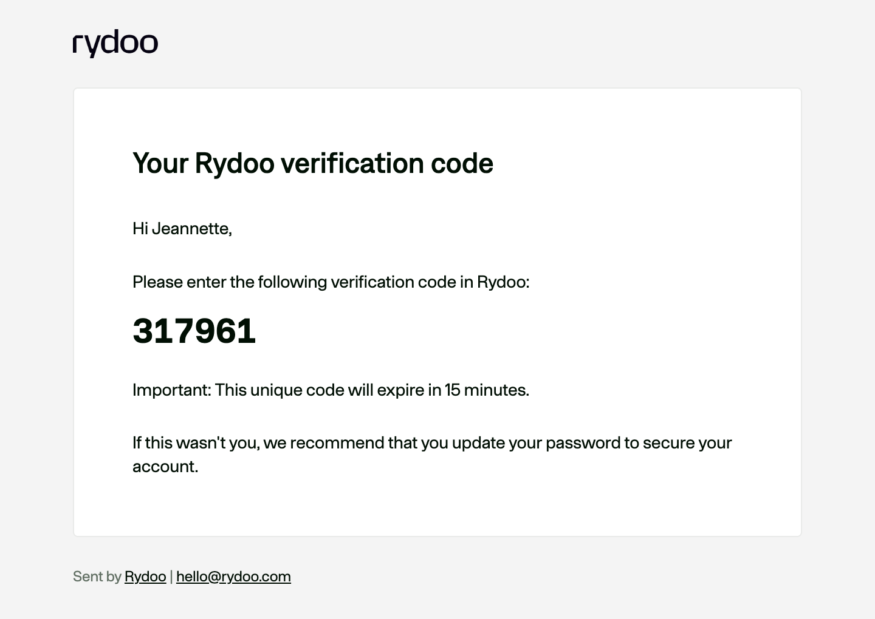This screenshot has height=619, width=875.
Task: Click the separator bar between footer links
Action: (171, 577)
